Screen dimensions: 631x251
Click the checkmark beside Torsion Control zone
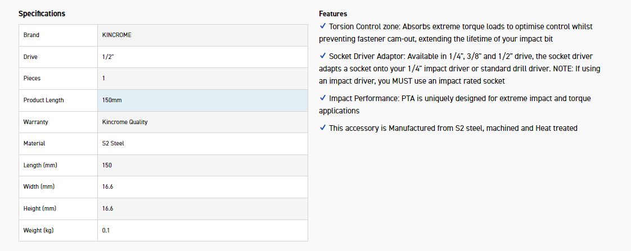pyautogui.click(x=322, y=26)
